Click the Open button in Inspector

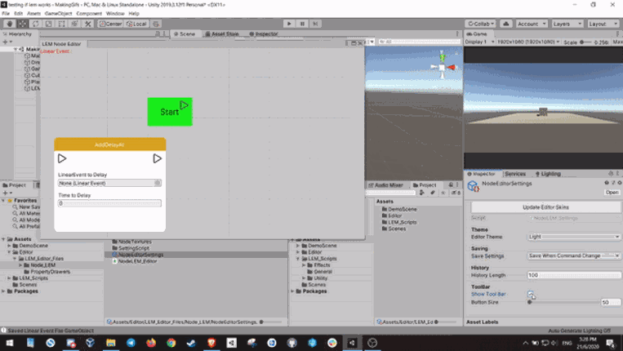click(x=612, y=192)
